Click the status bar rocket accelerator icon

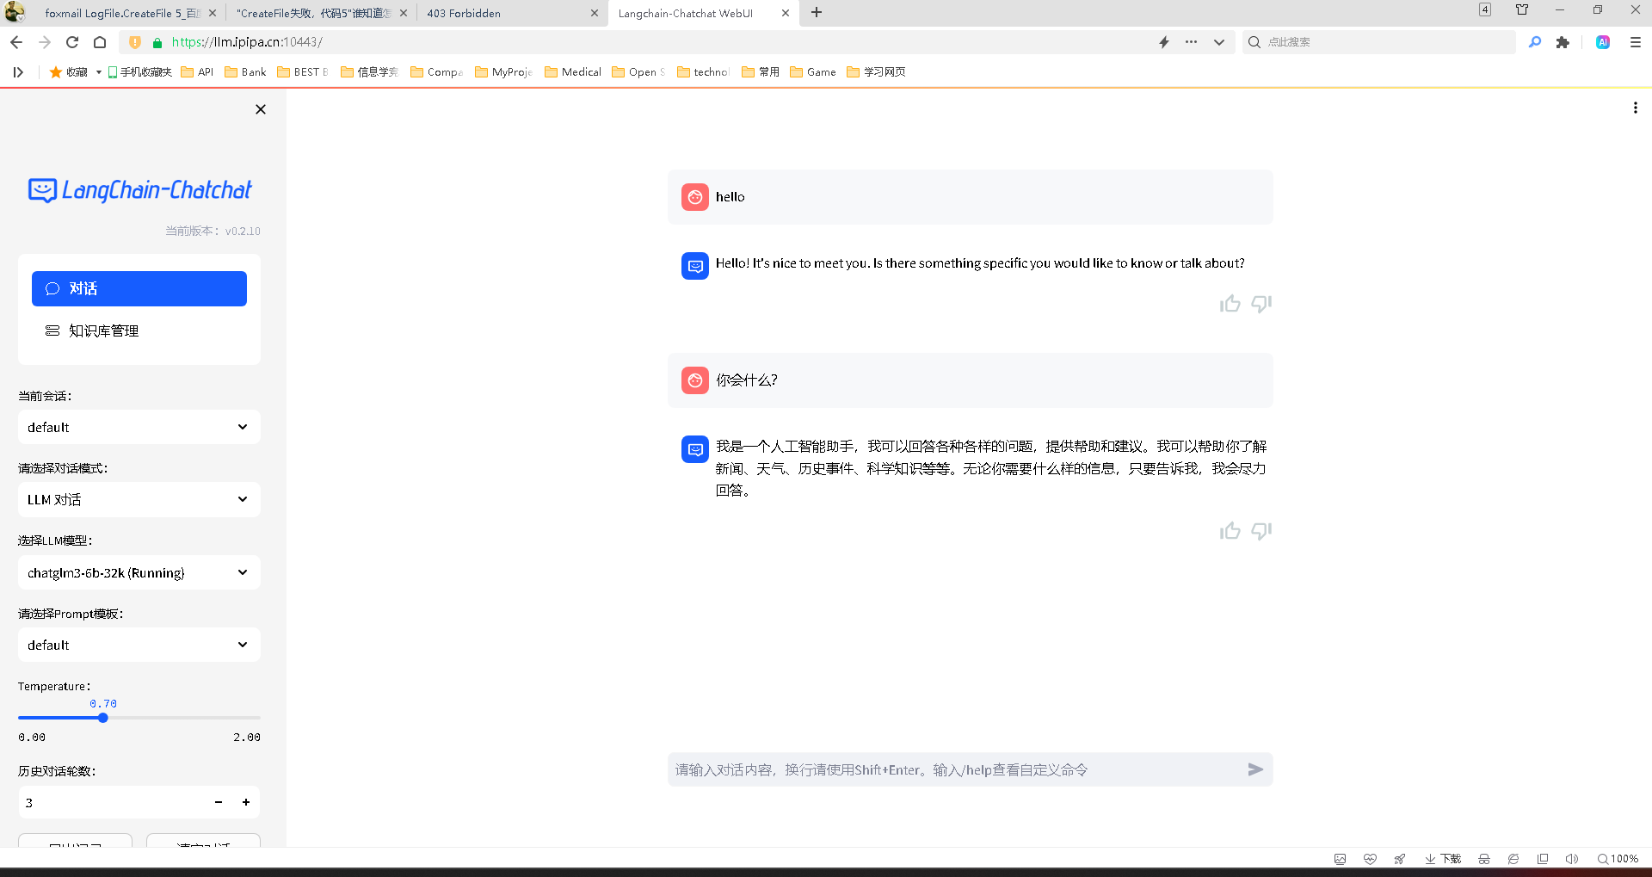click(1400, 859)
